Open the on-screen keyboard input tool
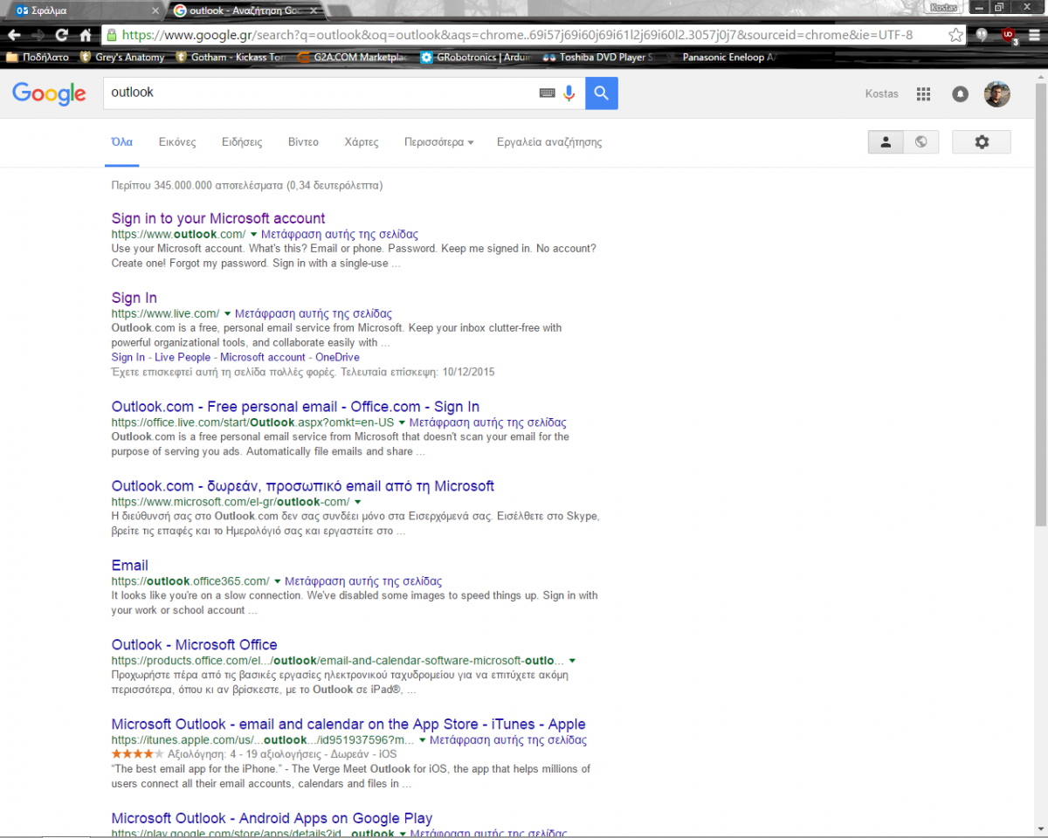1048x838 pixels. 548,93
